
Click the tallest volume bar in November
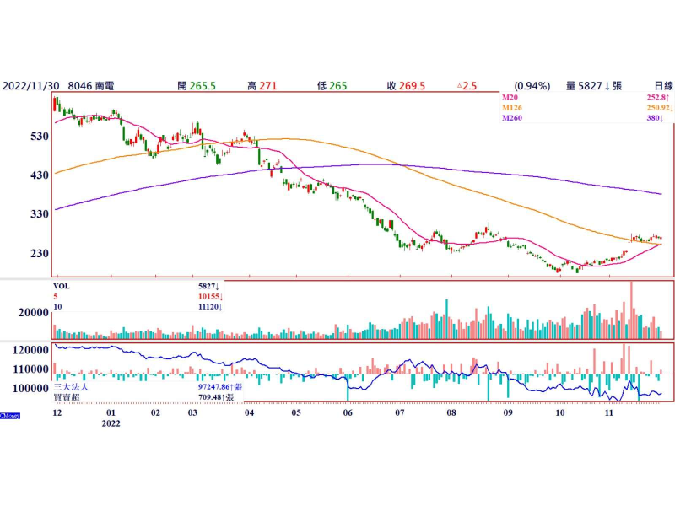coord(630,310)
